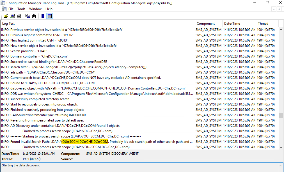This screenshot has width=284, height=172.
Task: Sort by the Log Text column header
Action: click(98, 24)
